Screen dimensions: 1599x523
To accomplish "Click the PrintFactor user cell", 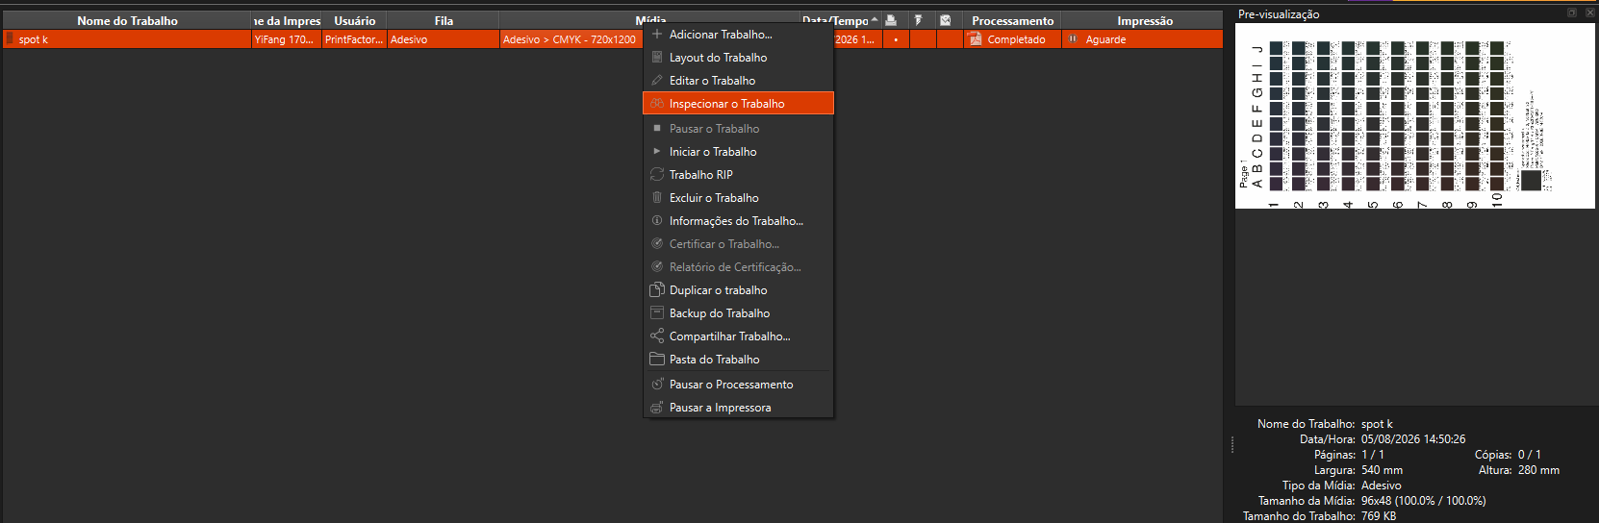I will coord(354,39).
